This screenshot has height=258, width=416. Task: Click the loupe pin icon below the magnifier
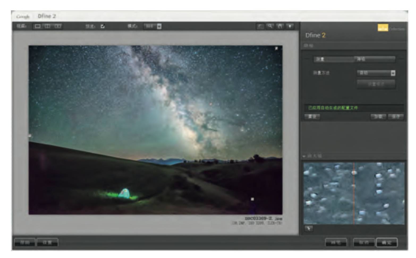tap(308, 229)
